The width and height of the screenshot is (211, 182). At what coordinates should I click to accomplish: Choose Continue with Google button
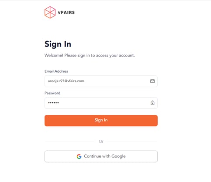(x=101, y=156)
